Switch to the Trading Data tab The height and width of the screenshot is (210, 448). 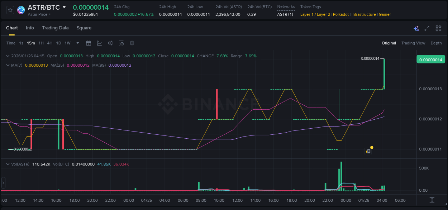click(55, 28)
